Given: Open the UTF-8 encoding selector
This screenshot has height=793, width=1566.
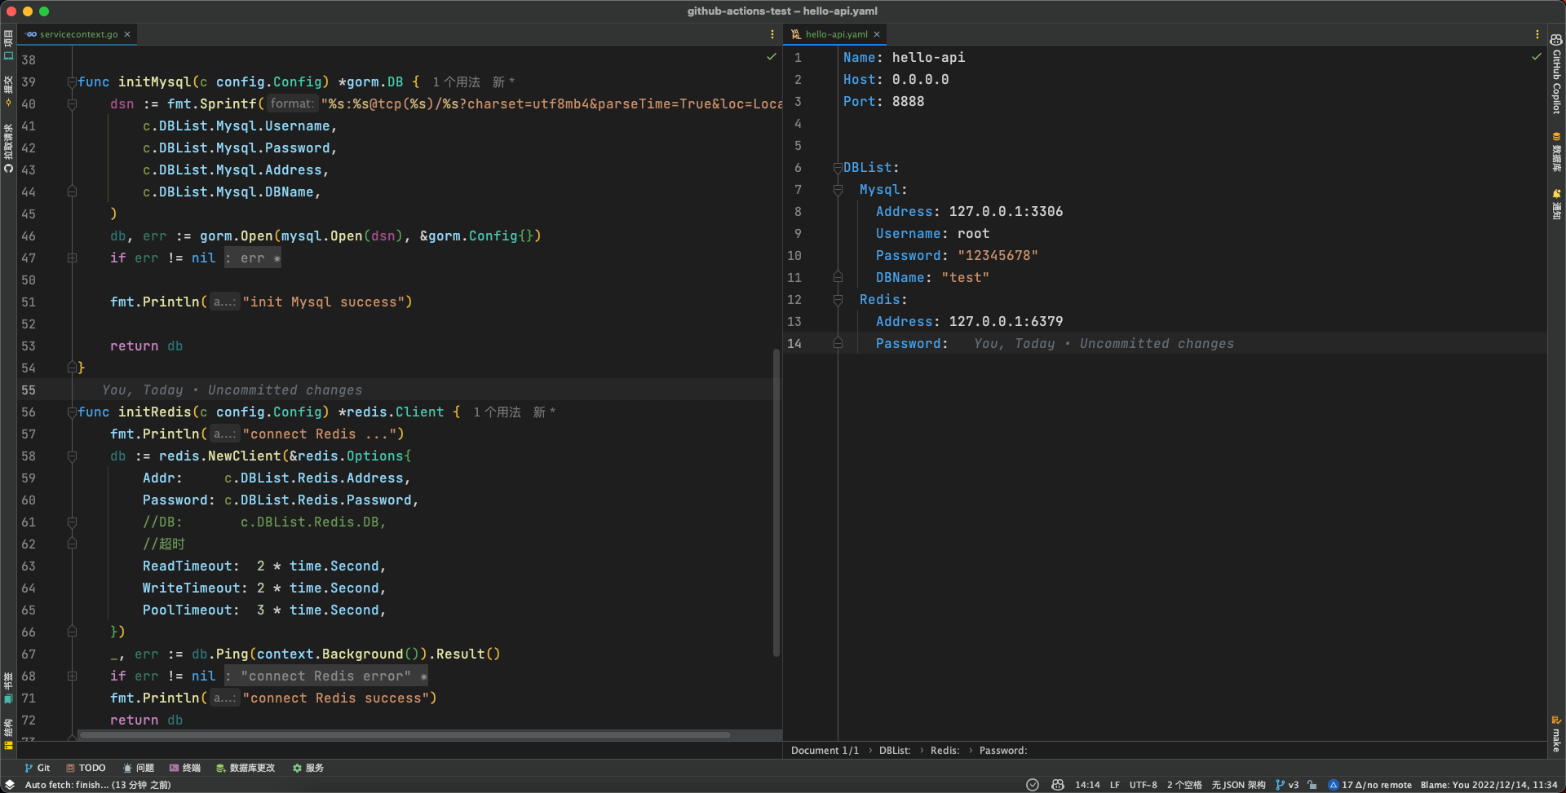Looking at the screenshot, I should click(x=1144, y=785).
